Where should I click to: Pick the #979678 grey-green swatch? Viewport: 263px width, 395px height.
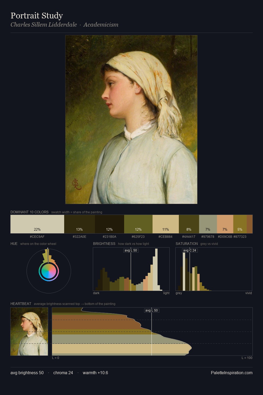(208, 224)
